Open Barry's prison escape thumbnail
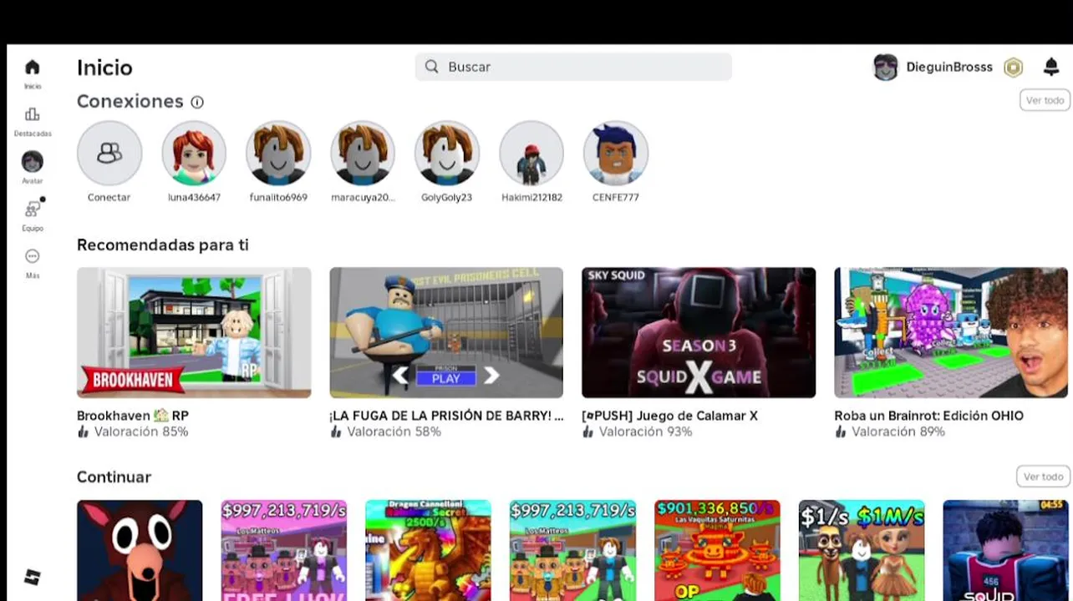 pyautogui.click(x=446, y=332)
